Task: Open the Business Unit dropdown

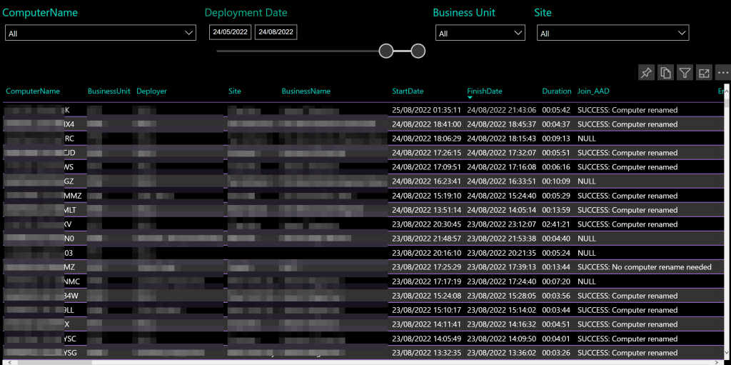Action: tap(518, 34)
